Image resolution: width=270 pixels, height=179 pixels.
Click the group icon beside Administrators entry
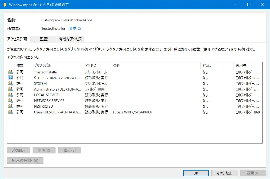coord(11,89)
